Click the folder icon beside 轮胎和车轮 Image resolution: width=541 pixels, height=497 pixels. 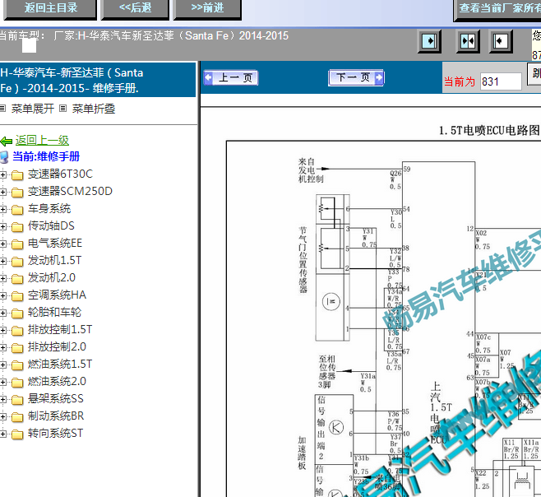pyautogui.click(x=17, y=314)
